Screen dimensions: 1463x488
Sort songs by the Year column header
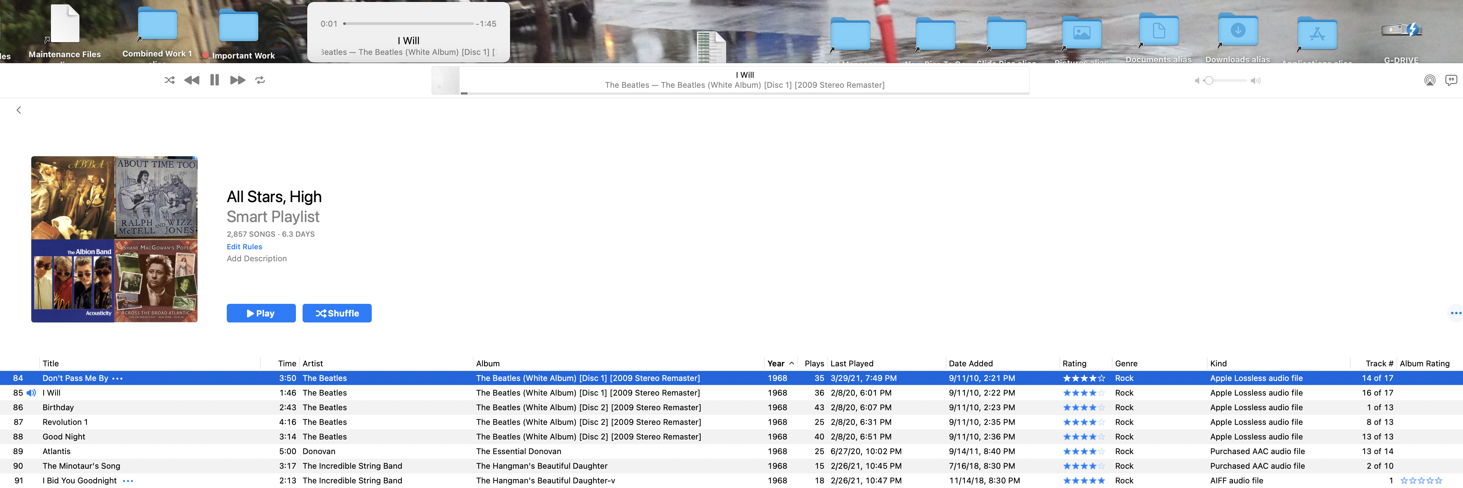776,364
